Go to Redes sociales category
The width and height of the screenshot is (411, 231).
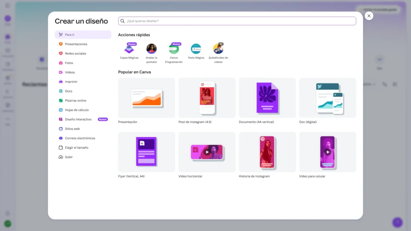click(x=83, y=53)
